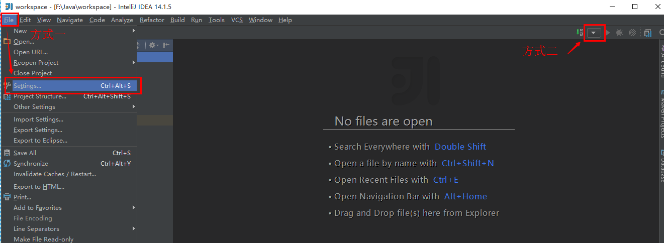
Task: Open the Window menu
Action: [260, 20]
